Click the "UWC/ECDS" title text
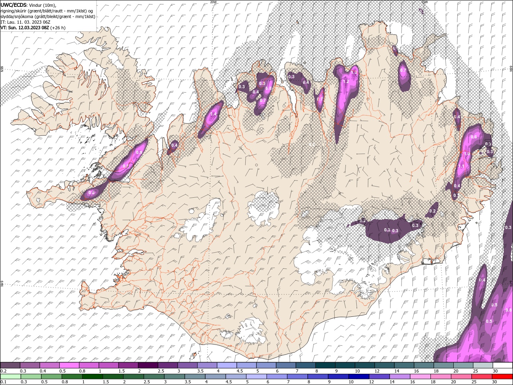513x385 pixels. click(x=13, y=5)
